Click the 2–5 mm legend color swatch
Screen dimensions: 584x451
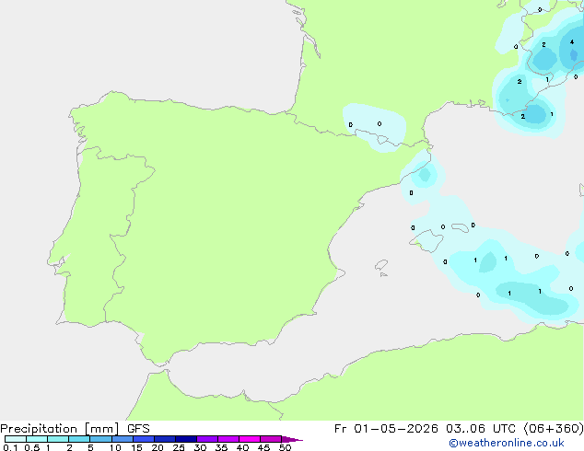(79, 439)
